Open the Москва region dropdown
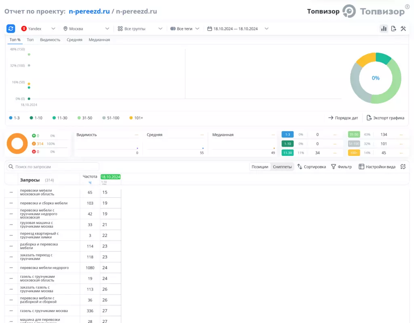The height and width of the screenshot is (323, 414). click(x=86, y=29)
